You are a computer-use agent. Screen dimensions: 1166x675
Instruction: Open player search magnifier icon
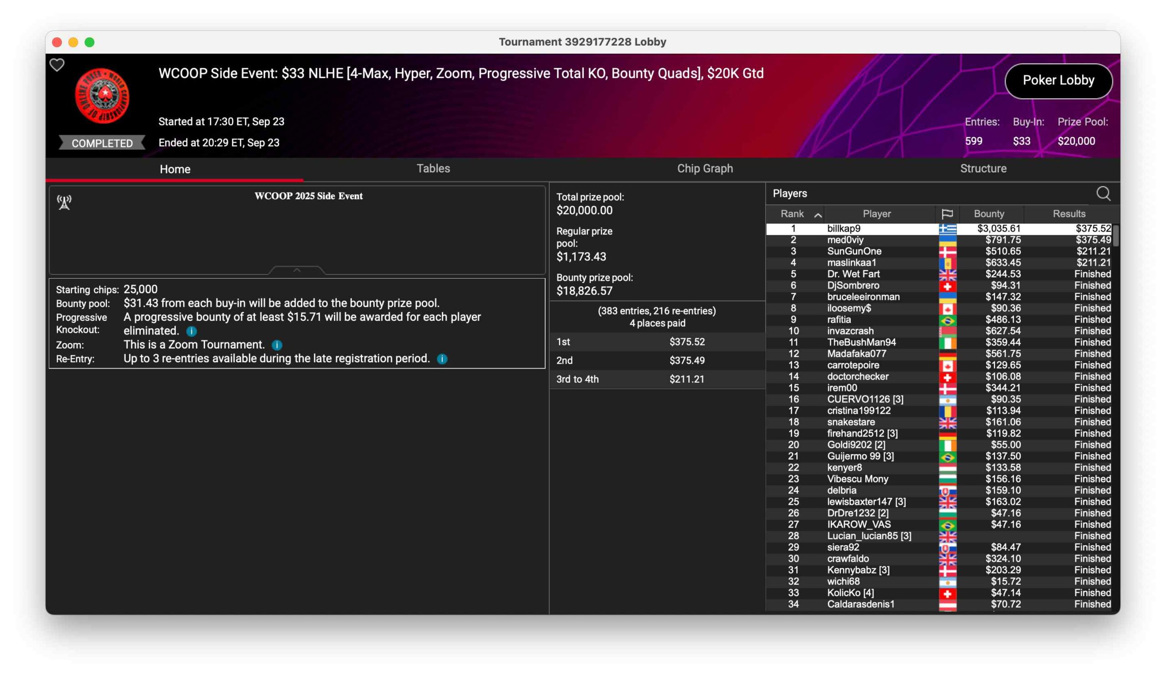tap(1103, 193)
